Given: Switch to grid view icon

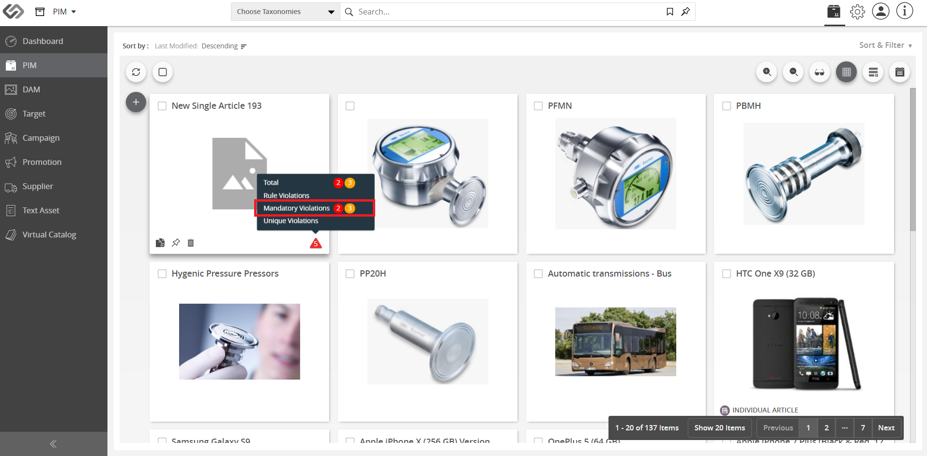Looking at the screenshot, I should coord(846,72).
